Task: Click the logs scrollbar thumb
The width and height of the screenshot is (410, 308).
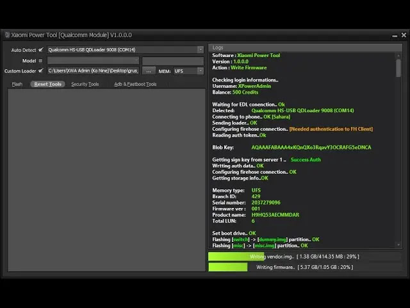Action: point(398,68)
